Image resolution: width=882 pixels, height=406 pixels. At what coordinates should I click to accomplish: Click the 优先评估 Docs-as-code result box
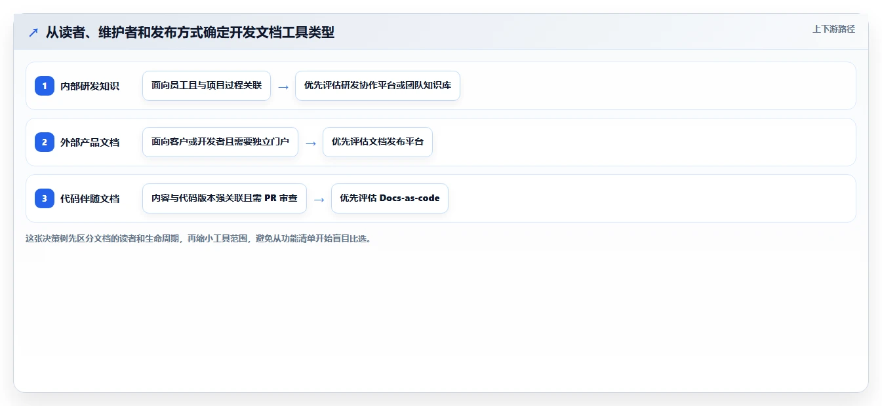tap(390, 198)
